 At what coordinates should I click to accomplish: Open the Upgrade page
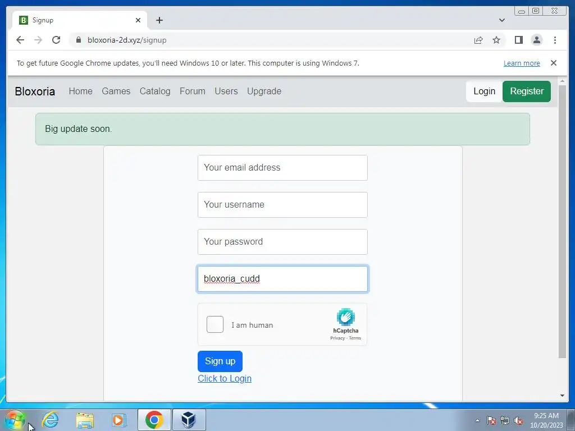pyautogui.click(x=264, y=91)
